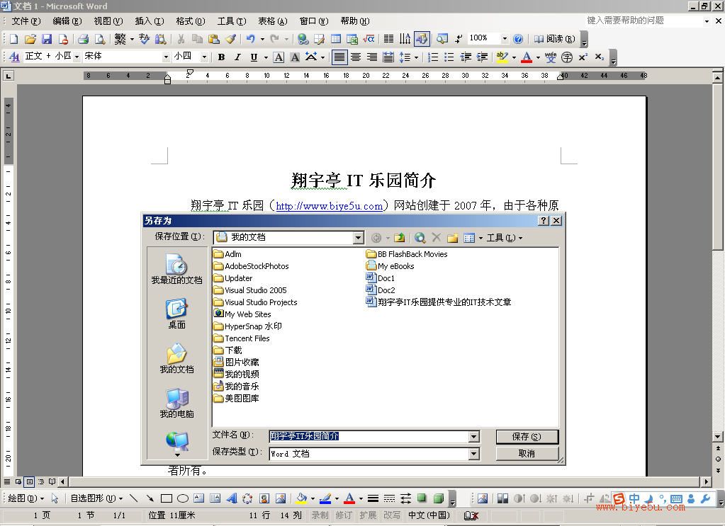
Task: Click the Format Painter icon
Action: tap(230, 40)
